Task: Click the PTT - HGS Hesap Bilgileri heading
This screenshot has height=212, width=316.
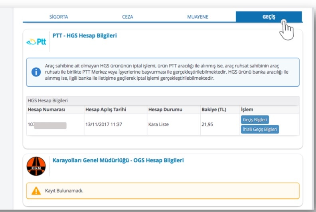Action: (x=85, y=35)
